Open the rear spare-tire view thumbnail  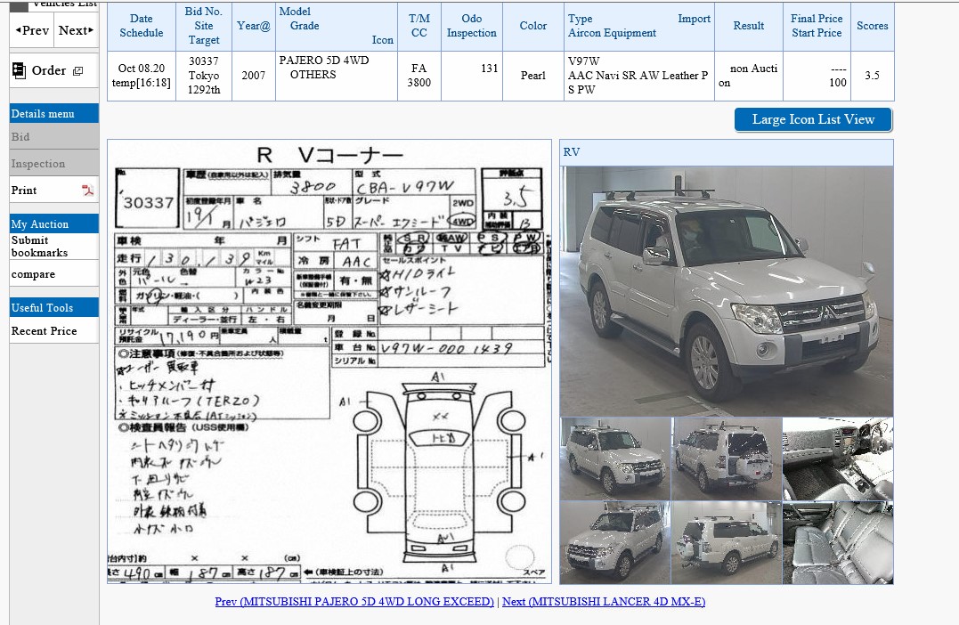click(x=727, y=459)
